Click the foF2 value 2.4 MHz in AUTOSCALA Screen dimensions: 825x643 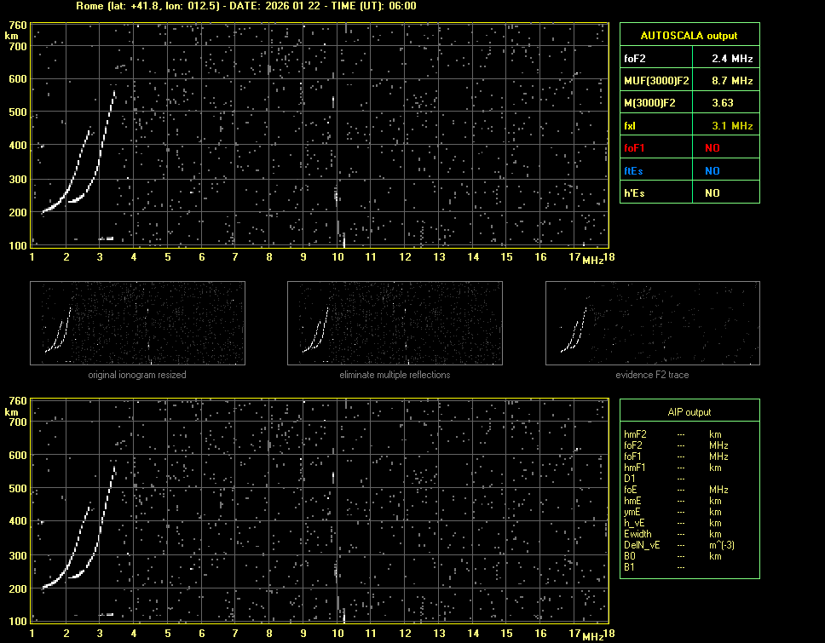click(732, 59)
